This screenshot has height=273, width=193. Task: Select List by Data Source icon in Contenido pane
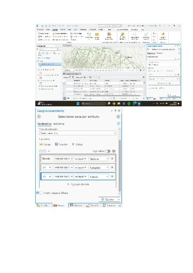click(43, 53)
